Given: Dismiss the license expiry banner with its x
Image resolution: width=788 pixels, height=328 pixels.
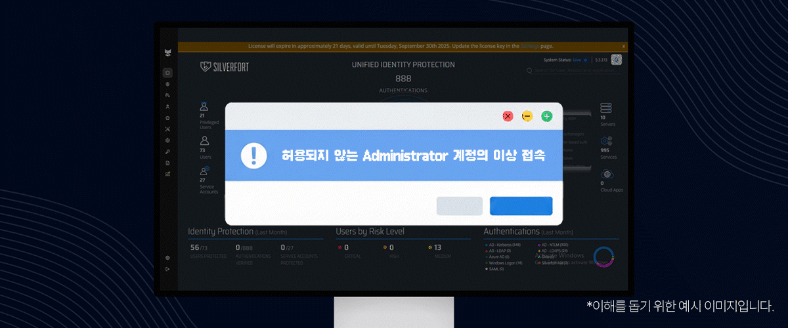Looking at the screenshot, I should (623, 46).
